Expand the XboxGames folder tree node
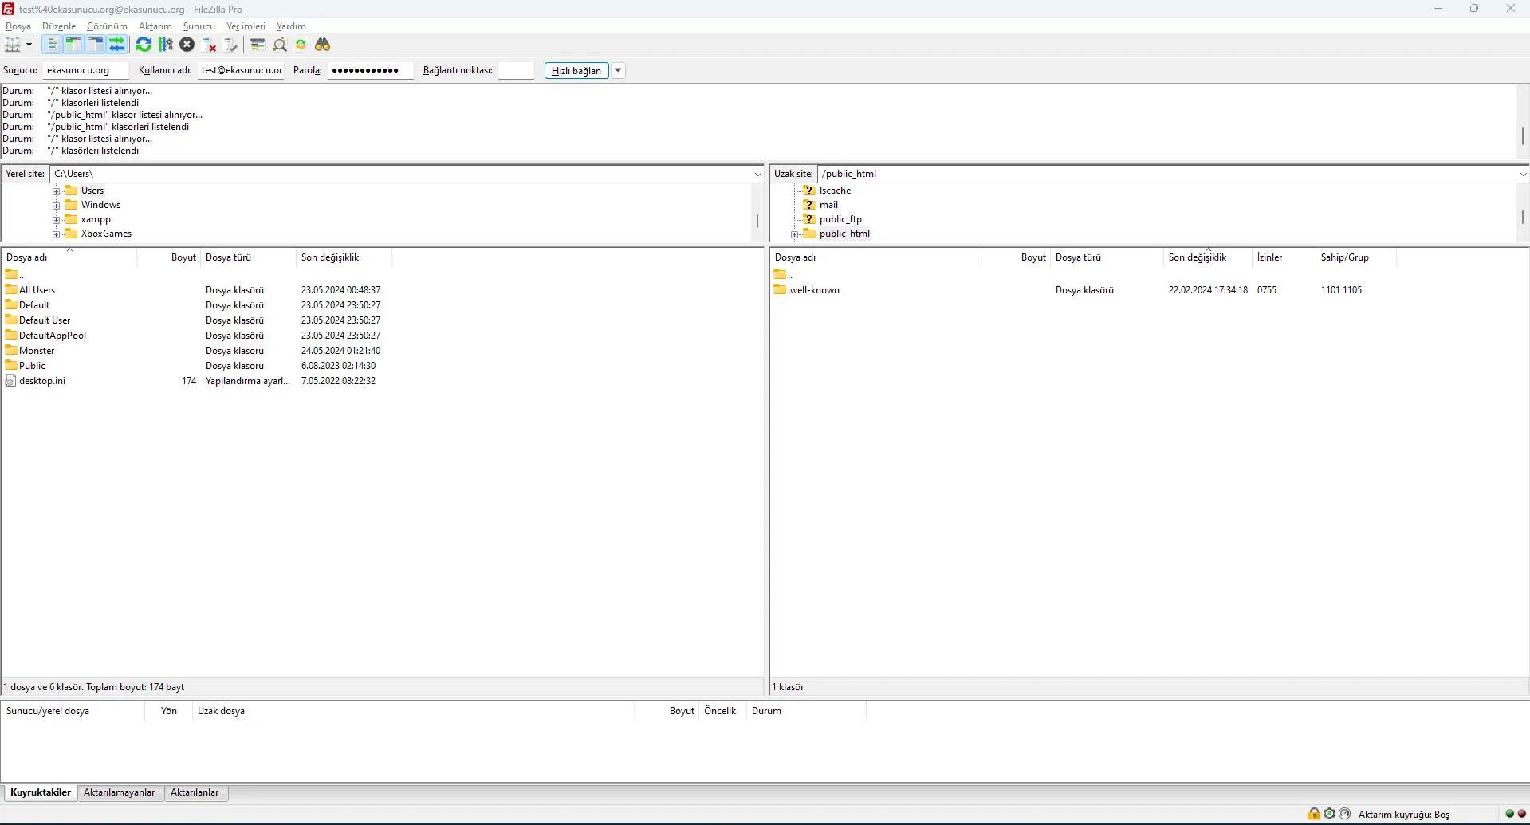This screenshot has width=1530, height=825. click(57, 234)
